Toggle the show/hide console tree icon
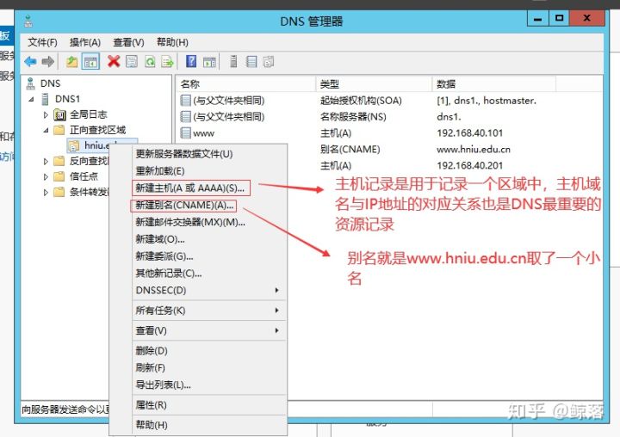620x437 pixels. (x=90, y=62)
